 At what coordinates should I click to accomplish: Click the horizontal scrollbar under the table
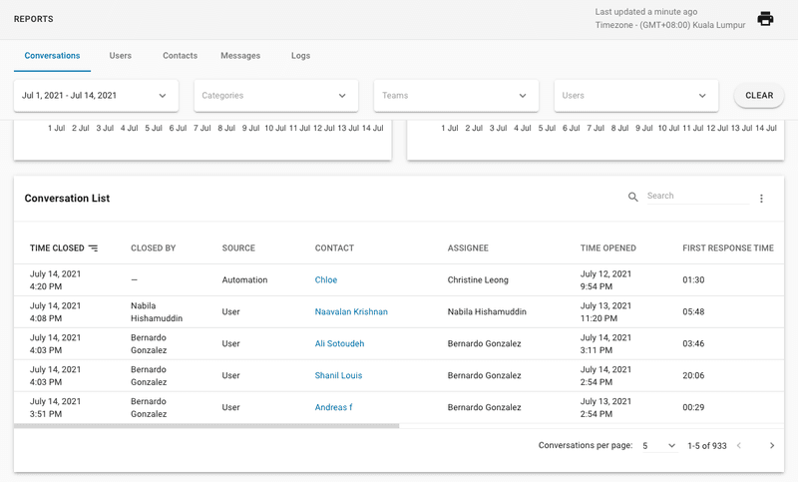pos(206,426)
